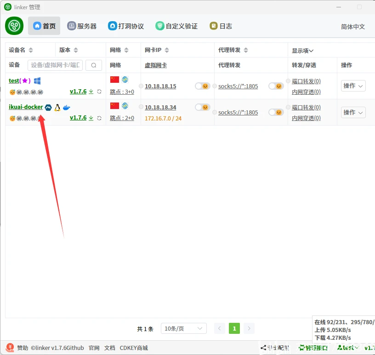
Task: Click the blue router icon beside ikuai-docker
Action: click(x=48, y=108)
